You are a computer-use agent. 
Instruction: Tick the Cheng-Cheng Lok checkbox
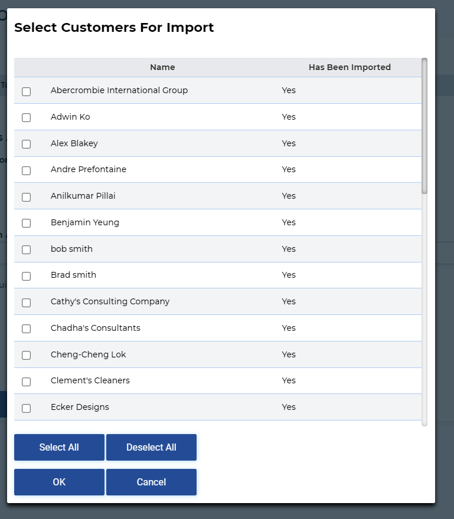point(26,356)
